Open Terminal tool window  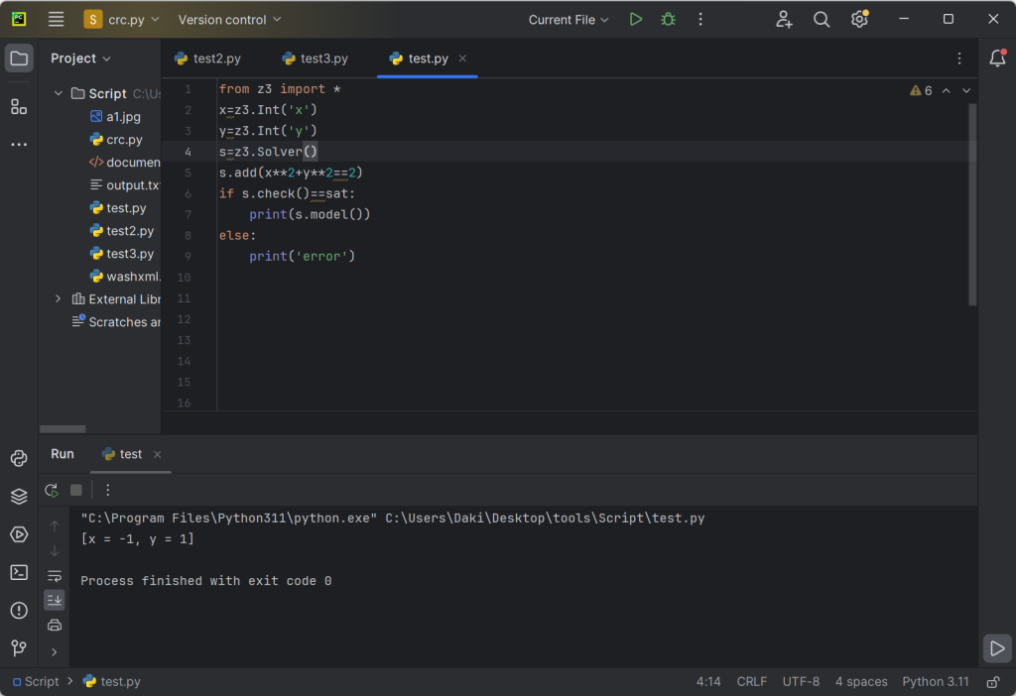pyautogui.click(x=19, y=572)
